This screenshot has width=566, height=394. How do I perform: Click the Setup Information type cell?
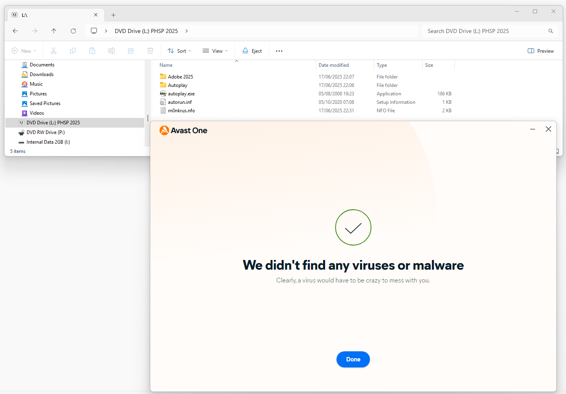coord(396,102)
